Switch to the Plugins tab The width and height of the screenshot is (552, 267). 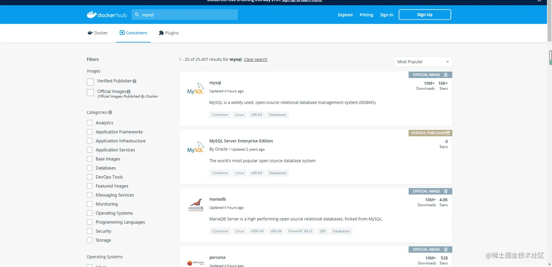tap(169, 33)
